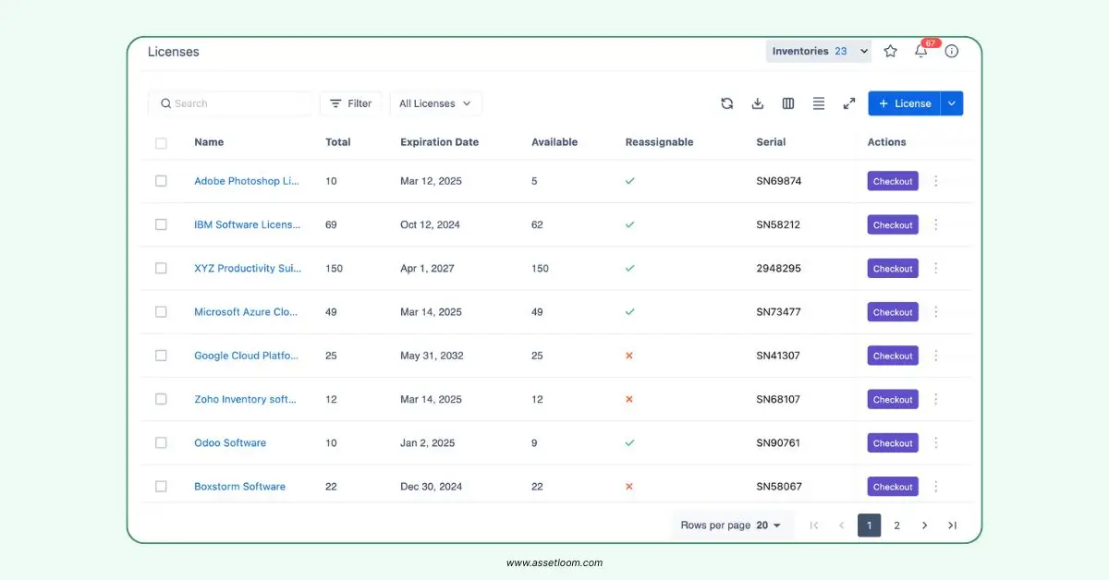
Task: Expand table to fullscreen view
Action: click(x=848, y=103)
